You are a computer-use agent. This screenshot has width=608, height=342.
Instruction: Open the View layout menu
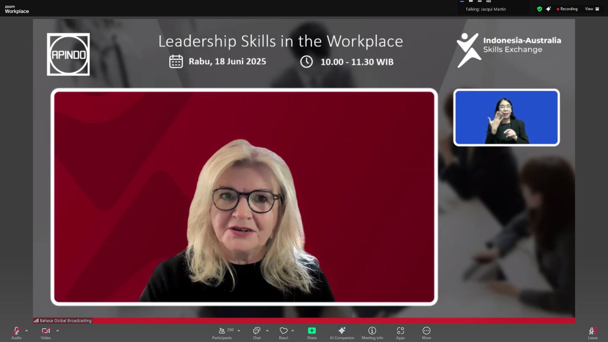click(x=592, y=9)
